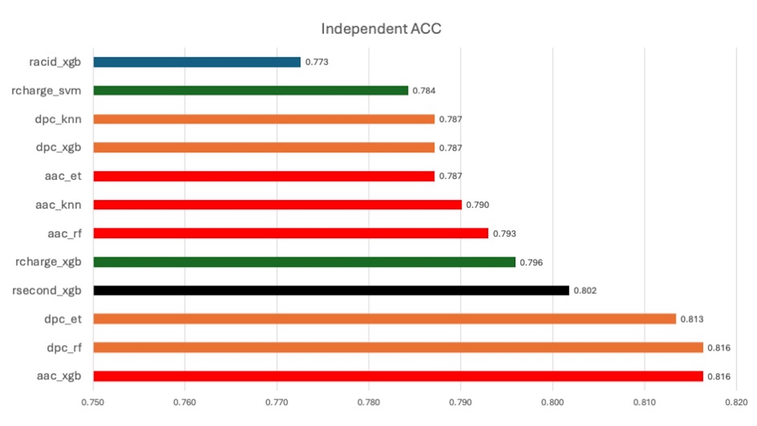The width and height of the screenshot is (757, 426).
Task: Select the green rcharge_xgb bar
Action: coord(304,262)
